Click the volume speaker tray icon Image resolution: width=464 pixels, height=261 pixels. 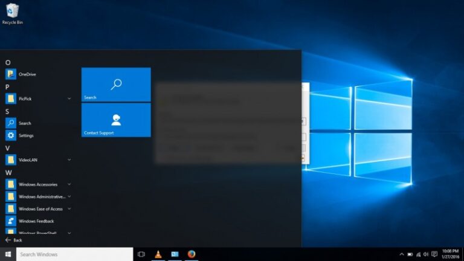coord(426,254)
